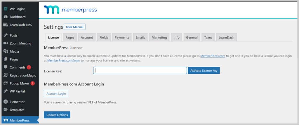Open the Marketing settings tab
This screenshot has width=299, height=125.
coord(159,37)
